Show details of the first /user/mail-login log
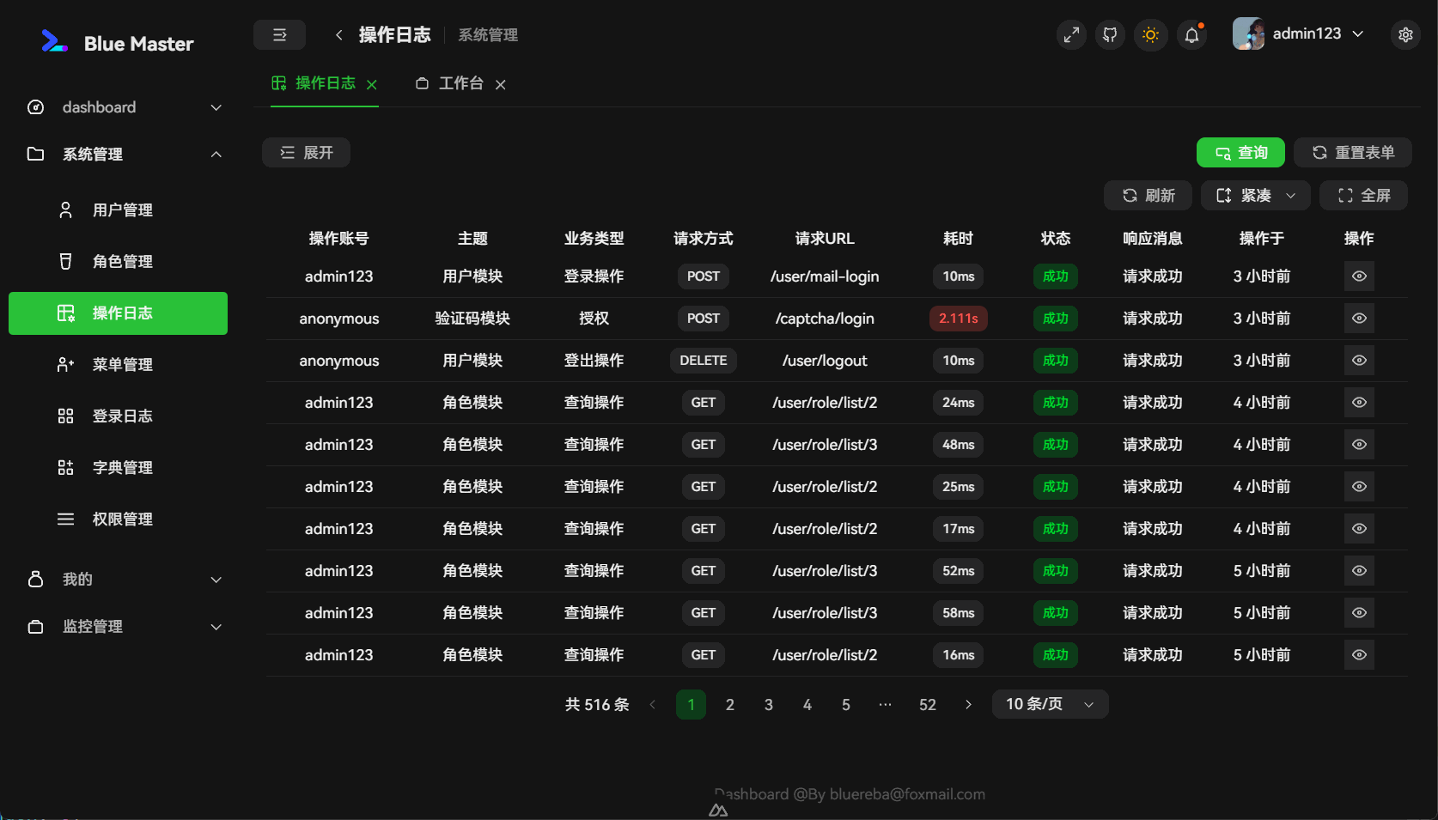 1358,276
